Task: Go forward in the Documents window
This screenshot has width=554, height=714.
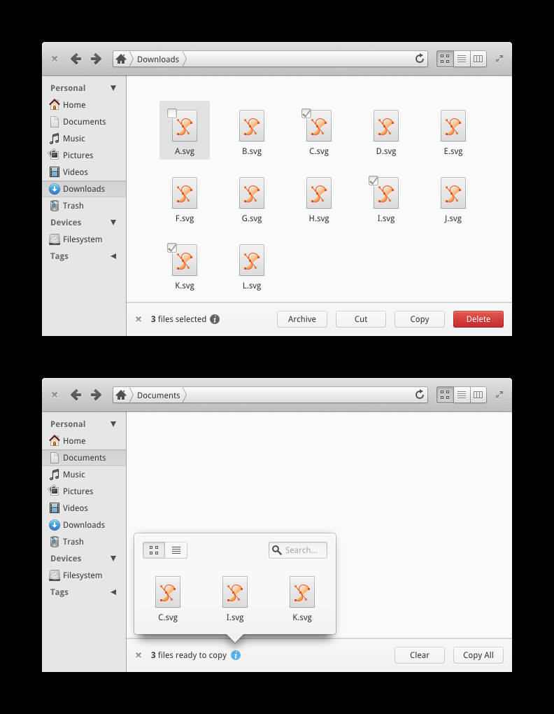Action: coord(96,395)
